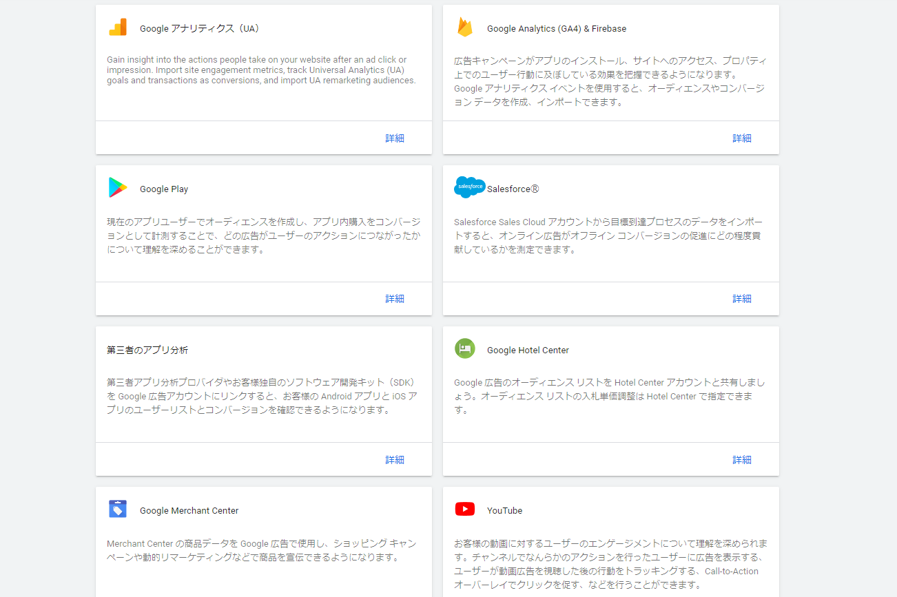Click the Hotel Center description starting Google 広告のオーディエンス
Image resolution: width=897 pixels, height=597 pixels.
(610, 397)
